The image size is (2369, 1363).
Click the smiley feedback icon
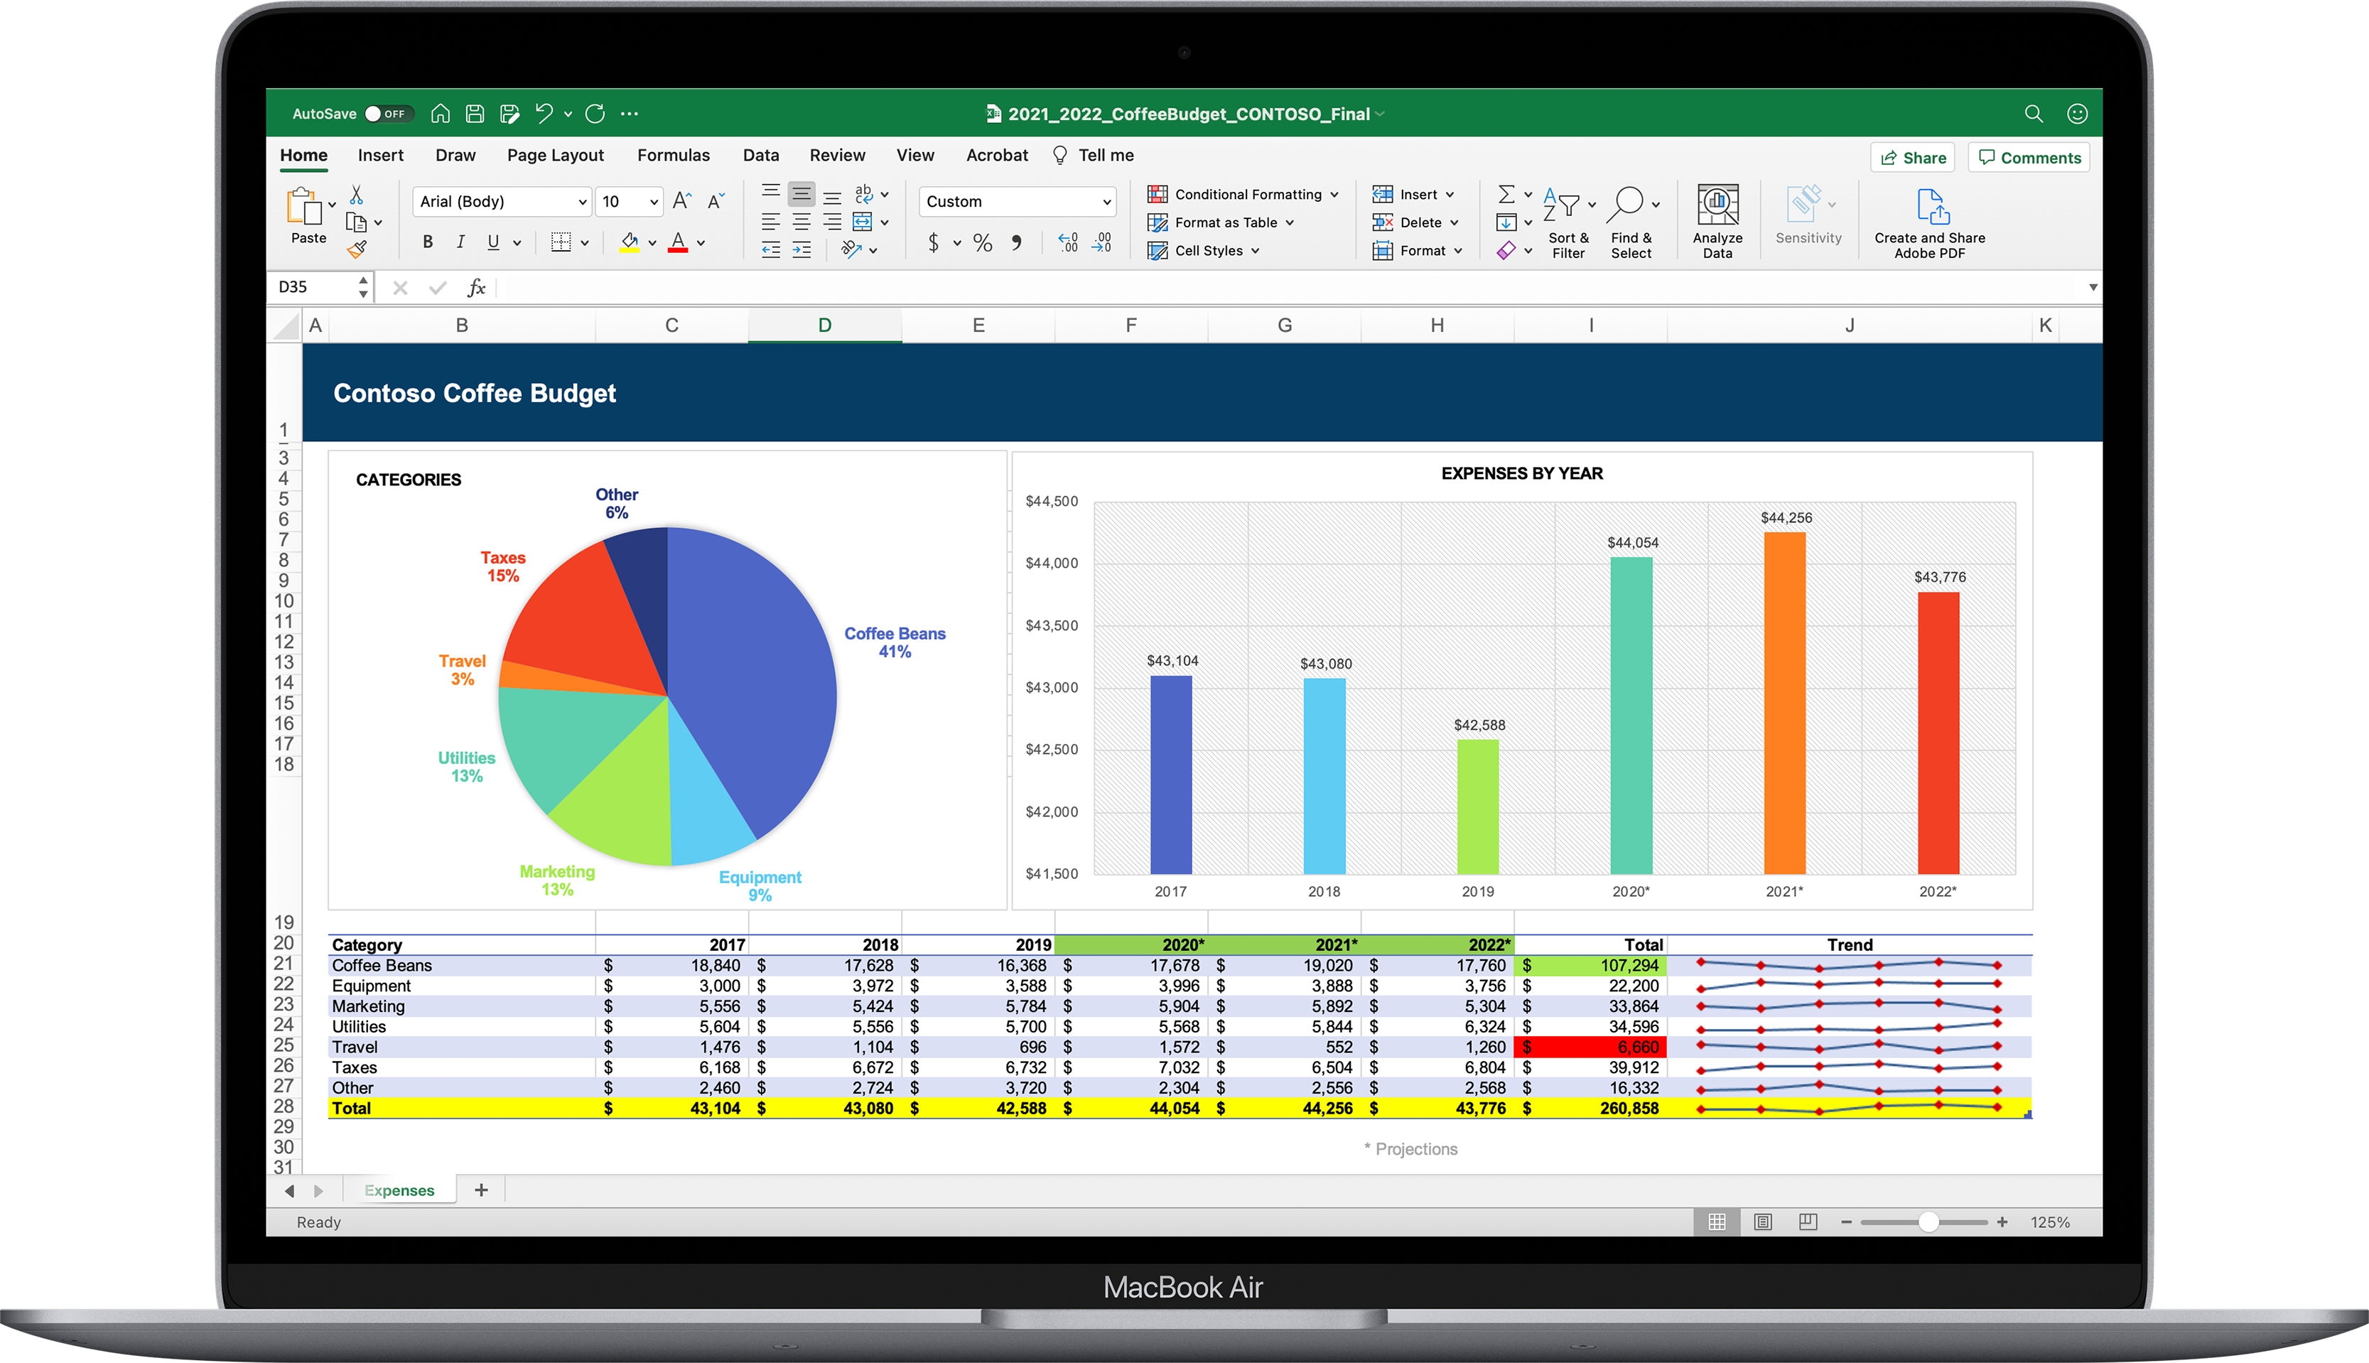point(2076,113)
